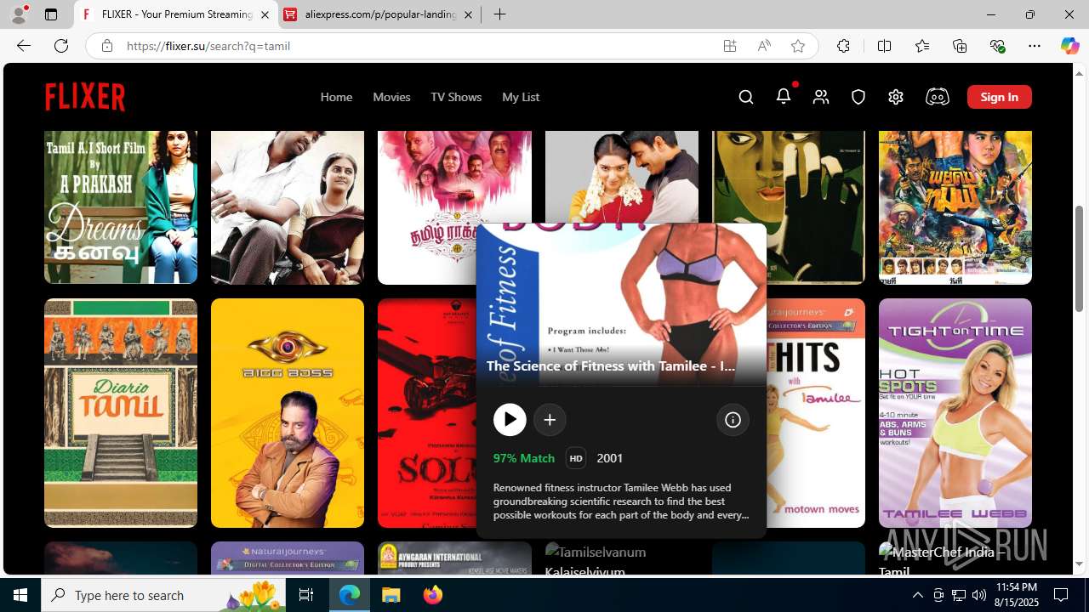The width and height of the screenshot is (1089, 612).
Task: Toggle split screen view
Action: (x=884, y=46)
